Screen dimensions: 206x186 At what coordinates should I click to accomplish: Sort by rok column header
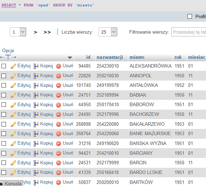pos(178,57)
